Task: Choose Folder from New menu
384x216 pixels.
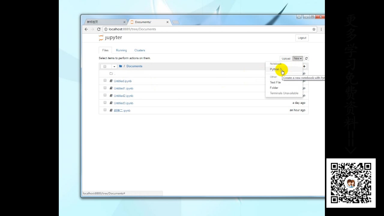Action: click(x=274, y=88)
